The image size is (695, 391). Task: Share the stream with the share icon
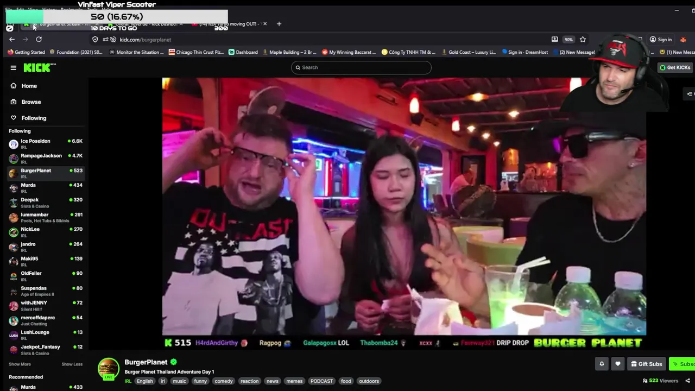688,381
